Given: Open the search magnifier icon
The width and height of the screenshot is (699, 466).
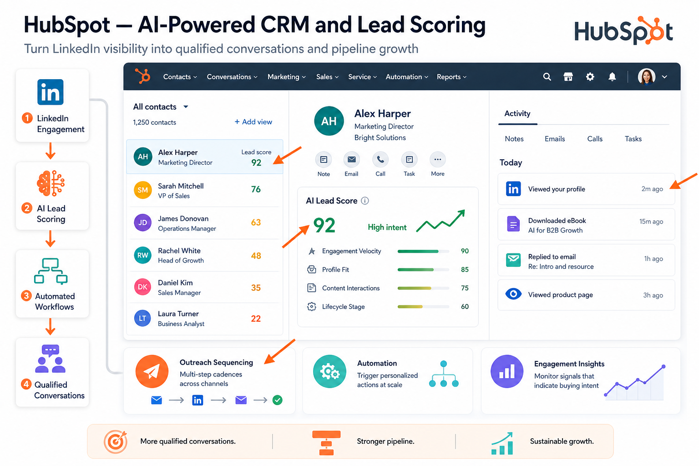Looking at the screenshot, I should pyautogui.click(x=547, y=77).
